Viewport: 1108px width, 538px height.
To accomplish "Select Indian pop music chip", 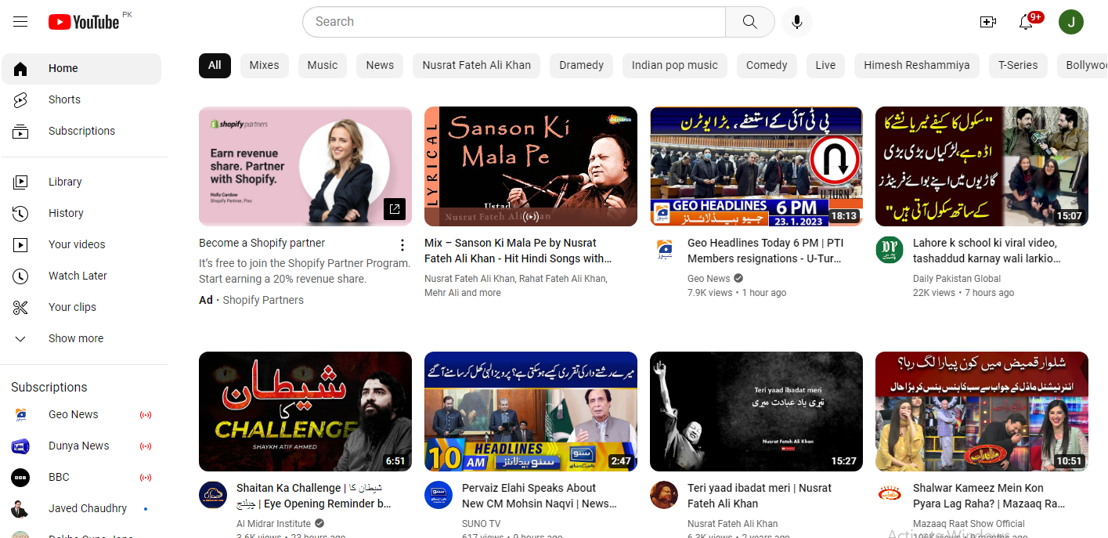I will click(675, 65).
